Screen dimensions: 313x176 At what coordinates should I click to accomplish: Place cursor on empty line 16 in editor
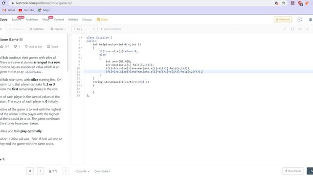[199, 89]
